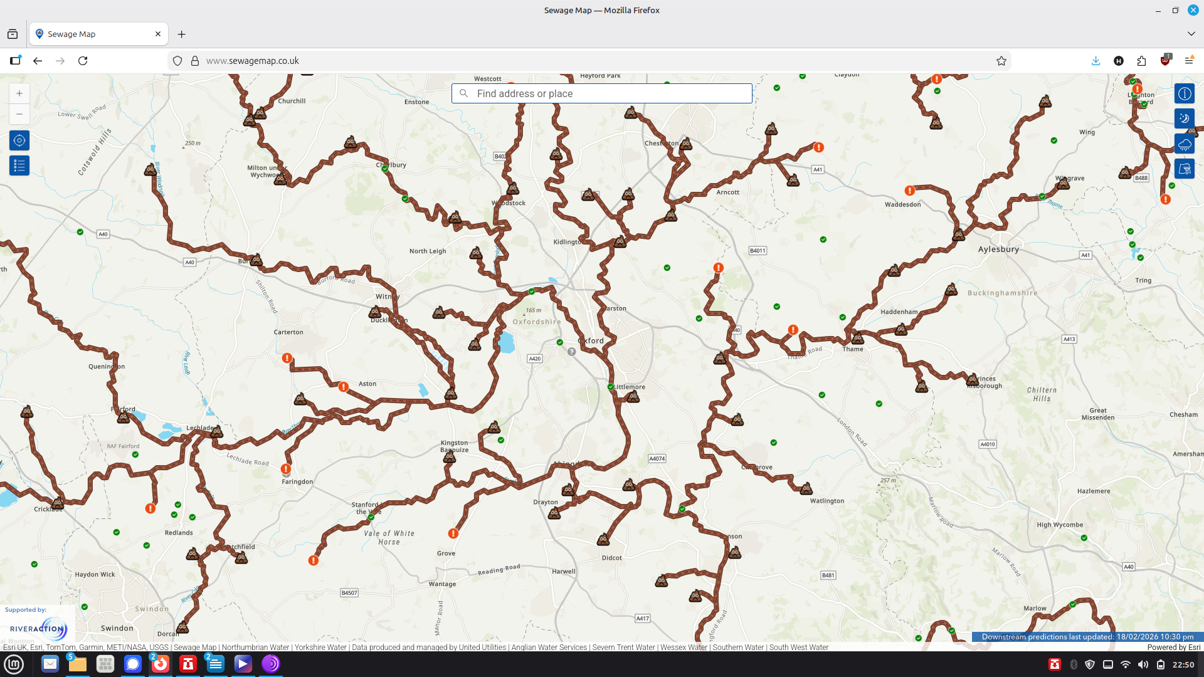Open a new browser tab
Screen dimensions: 1204x677
click(182, 34)
